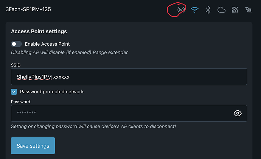261x159 pixels.
Task: Click the Cloud icon in header
Action: click(221, 10)
